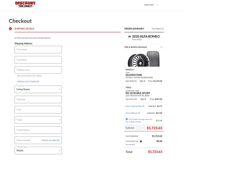Click the Email Address field
The image size is (225, 180).
tap(38, 130)
